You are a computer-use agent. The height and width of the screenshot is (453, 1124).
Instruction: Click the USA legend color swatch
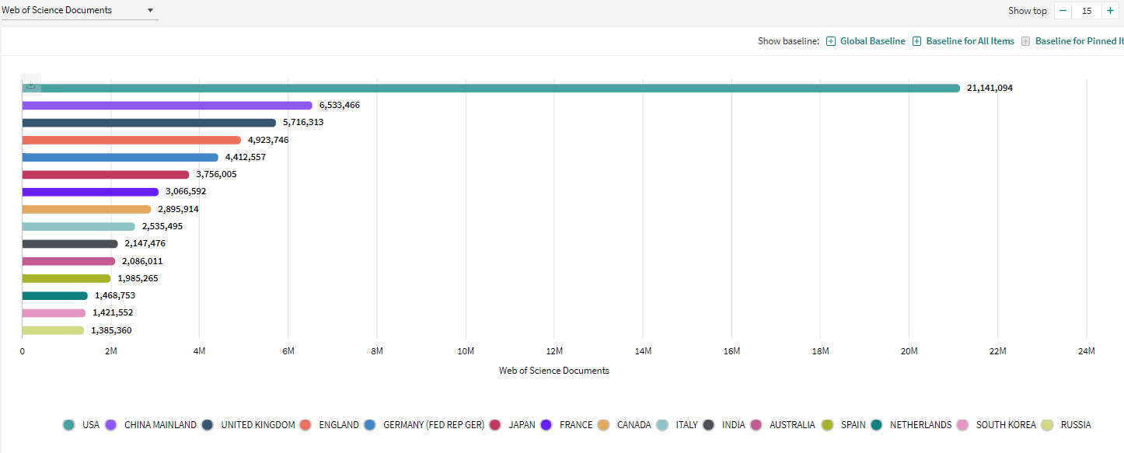[69, 425]
